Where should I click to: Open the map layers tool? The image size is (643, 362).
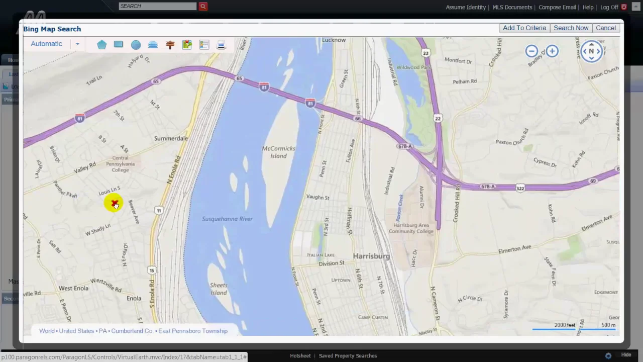pos(153,45)
